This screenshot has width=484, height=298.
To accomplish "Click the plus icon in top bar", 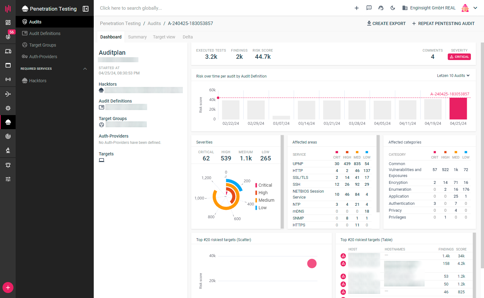I will 357,8.
